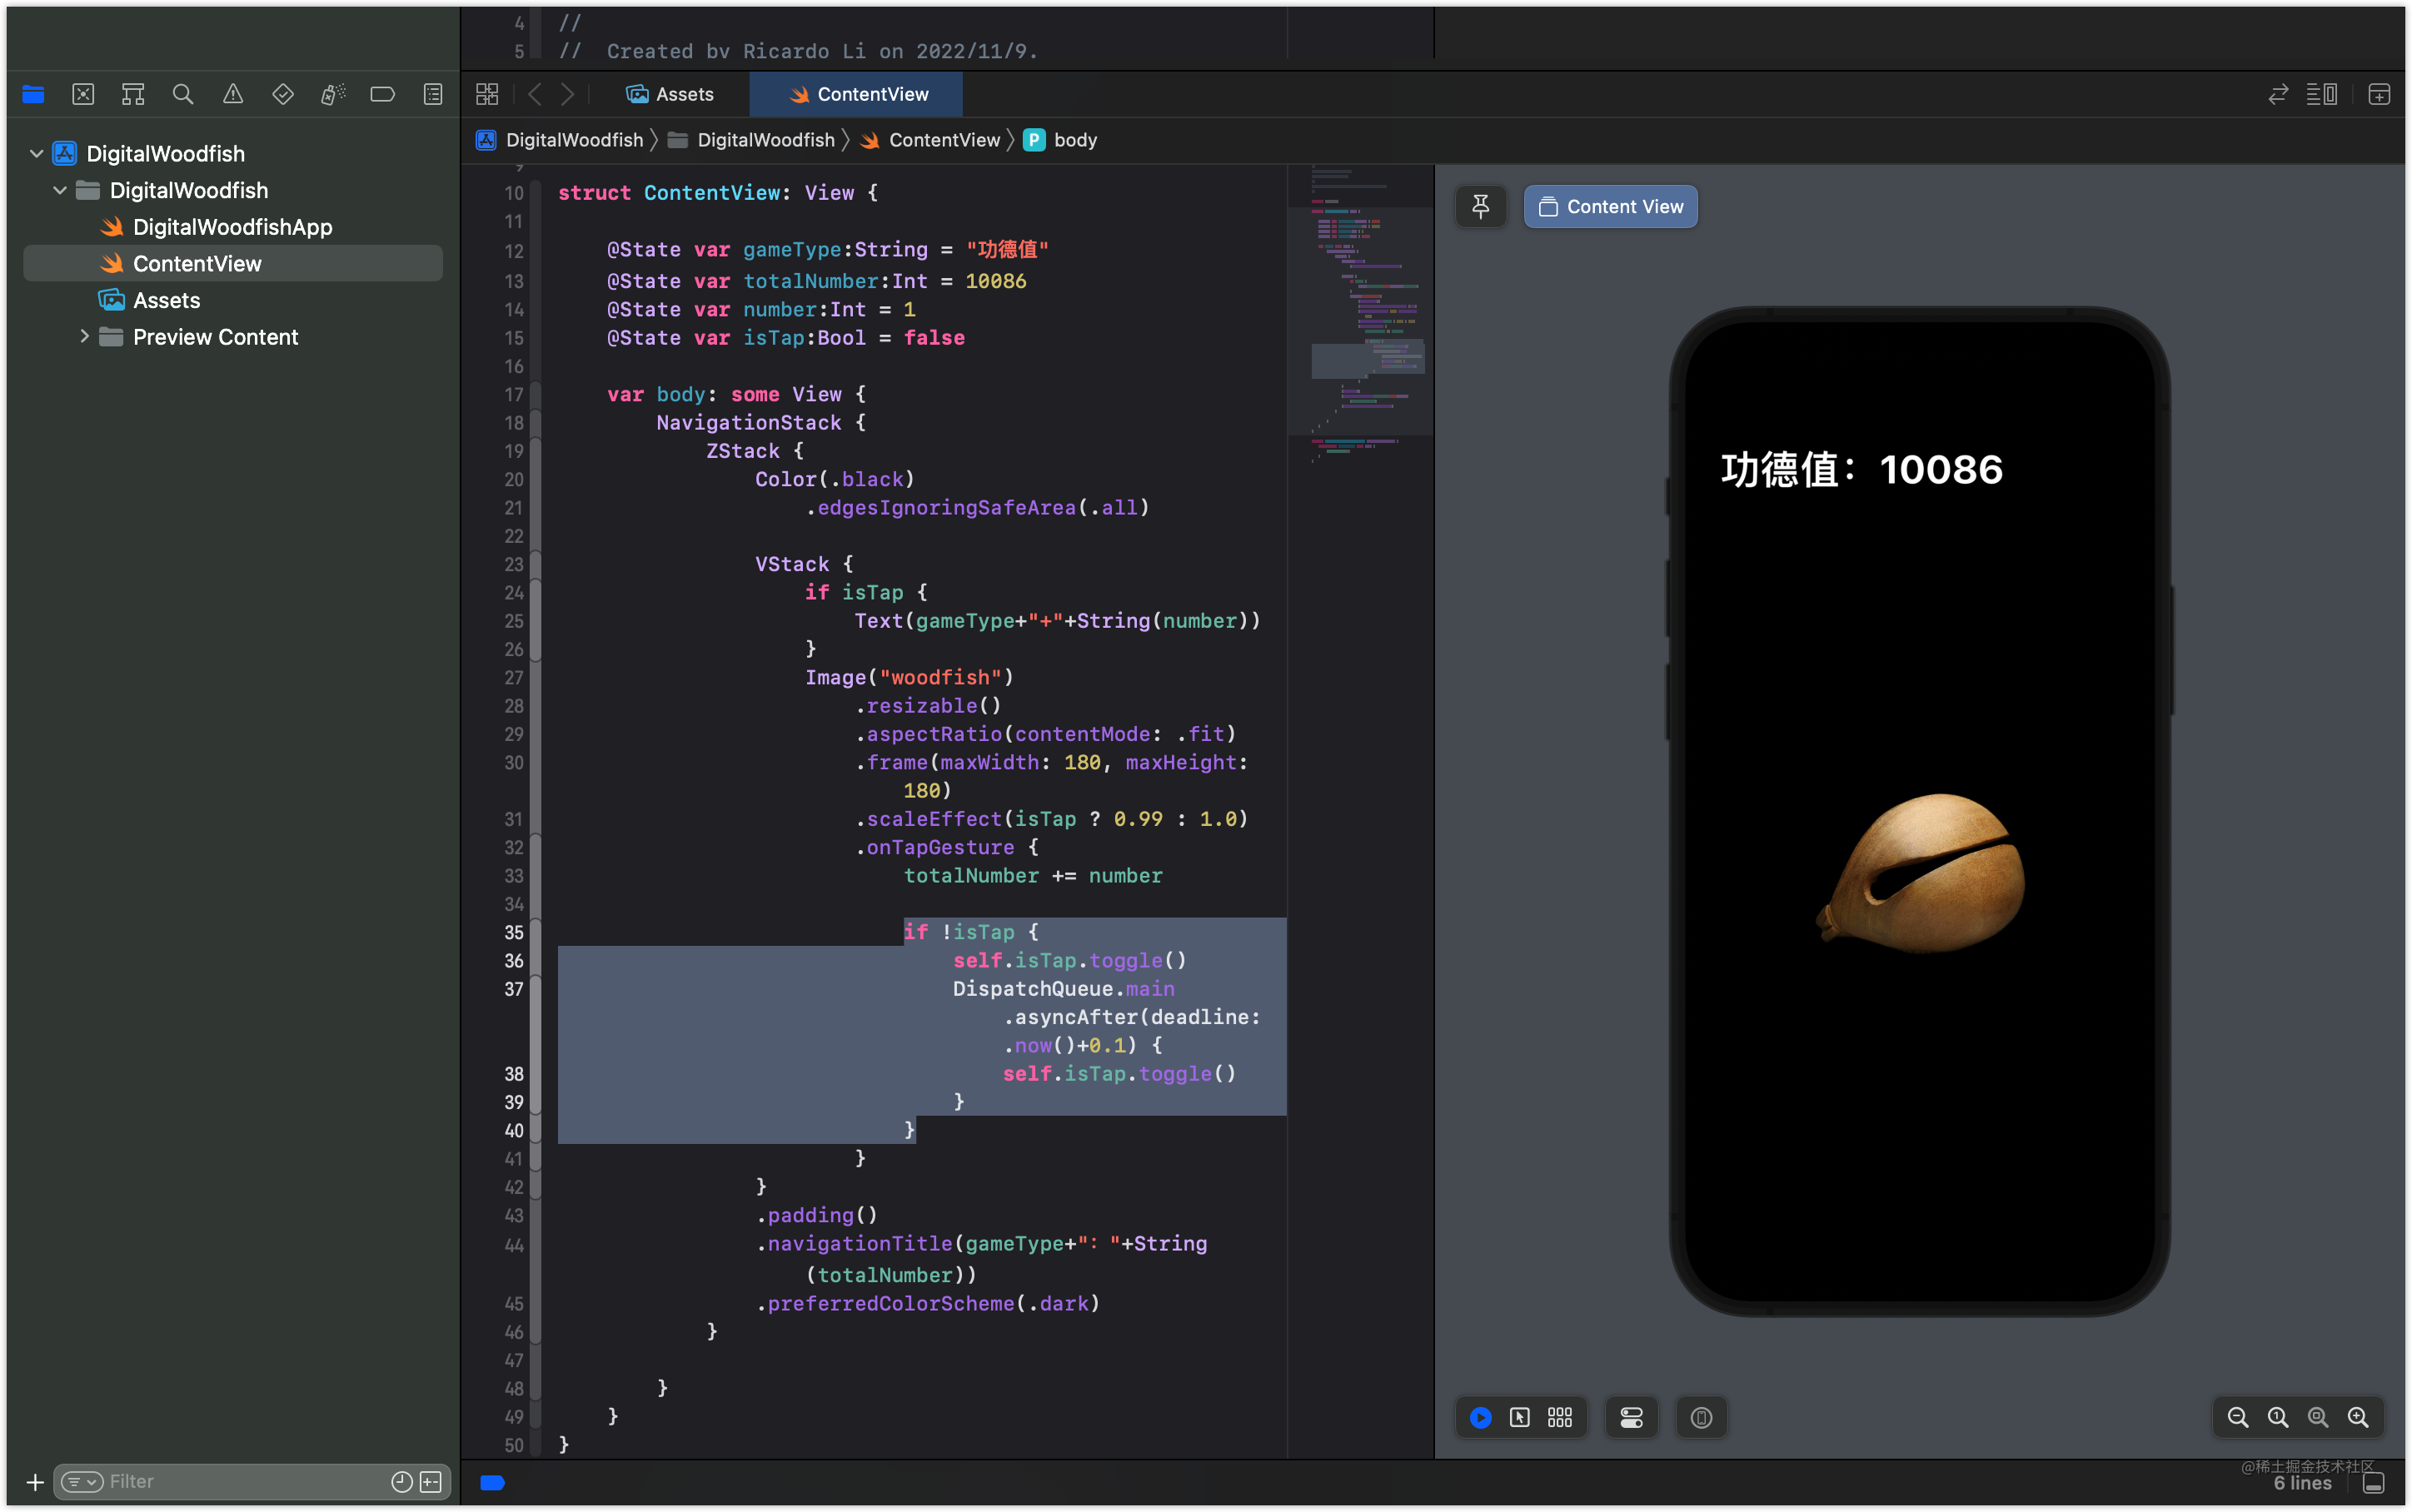Pin the preview canvas

1481,206
